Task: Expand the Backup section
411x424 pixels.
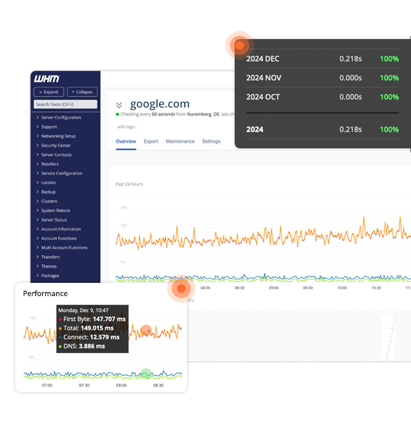Action: [x=48, y=191]
